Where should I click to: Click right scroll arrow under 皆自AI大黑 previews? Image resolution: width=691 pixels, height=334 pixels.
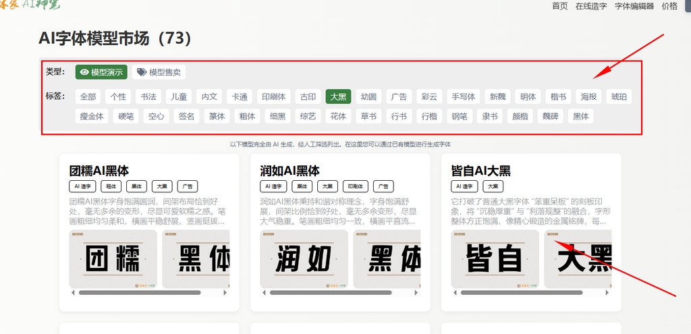(607, 293)
